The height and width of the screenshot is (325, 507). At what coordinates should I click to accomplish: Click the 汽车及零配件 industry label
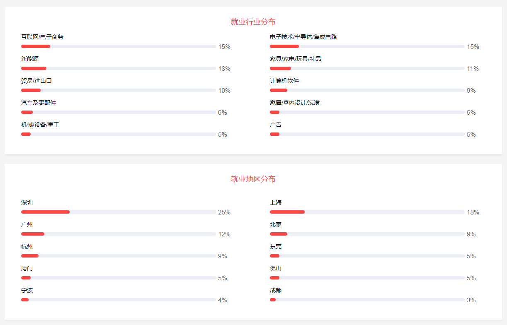pos(39,103)
